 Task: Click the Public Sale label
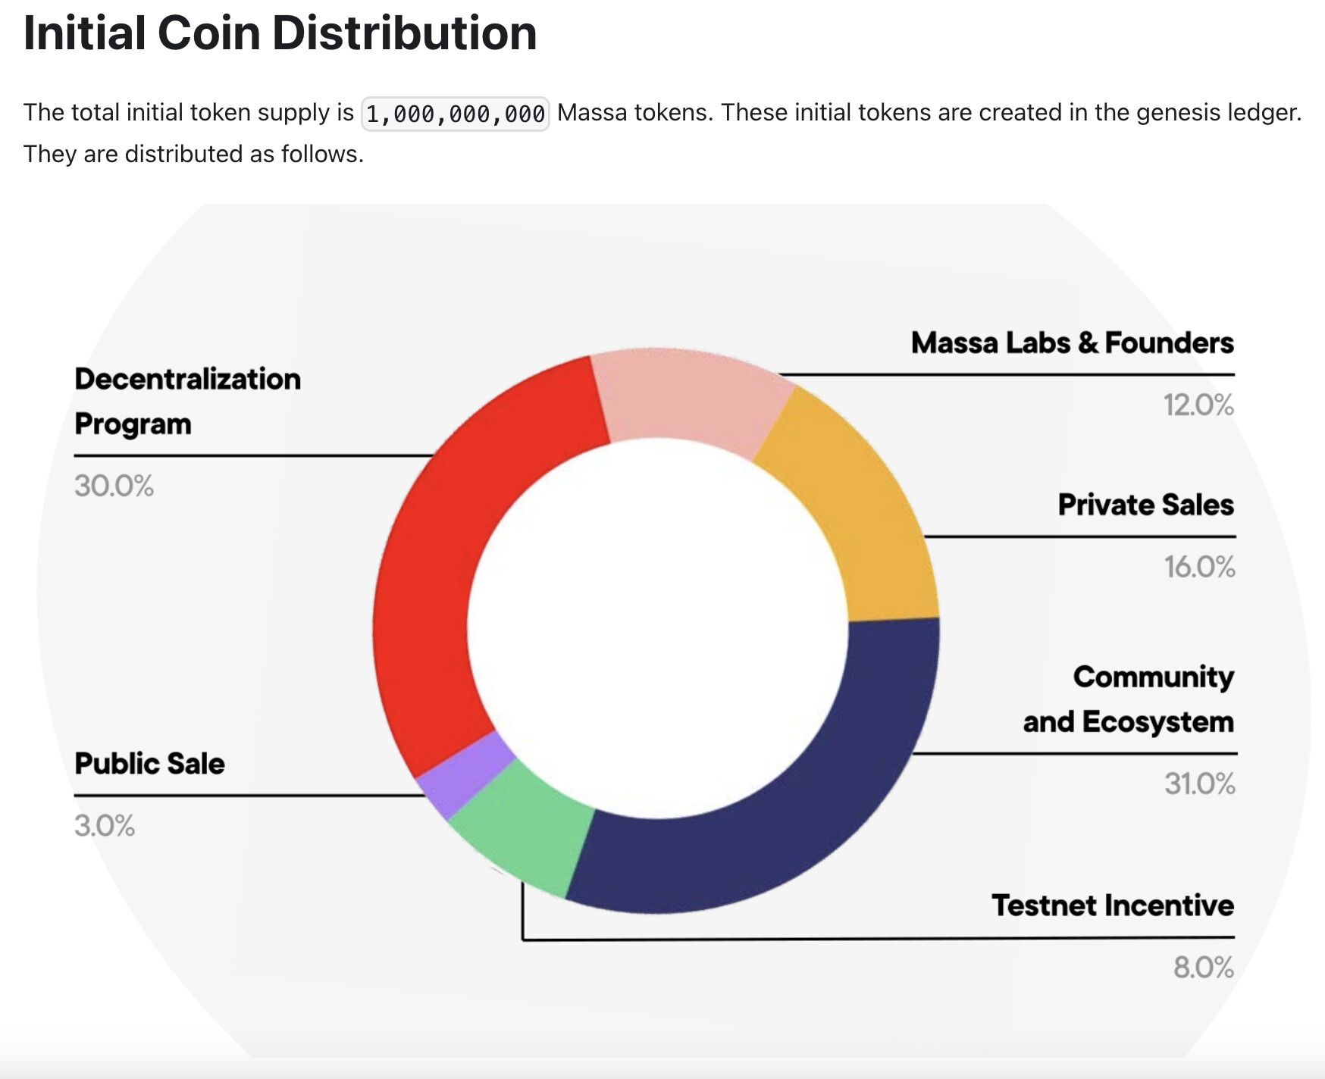pyautogui.click(x=149, y=764)
